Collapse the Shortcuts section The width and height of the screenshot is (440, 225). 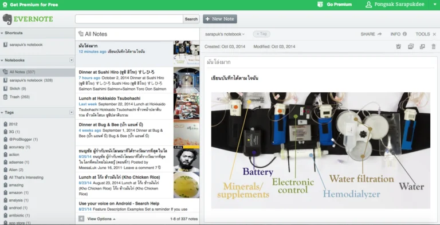[2, 33]
